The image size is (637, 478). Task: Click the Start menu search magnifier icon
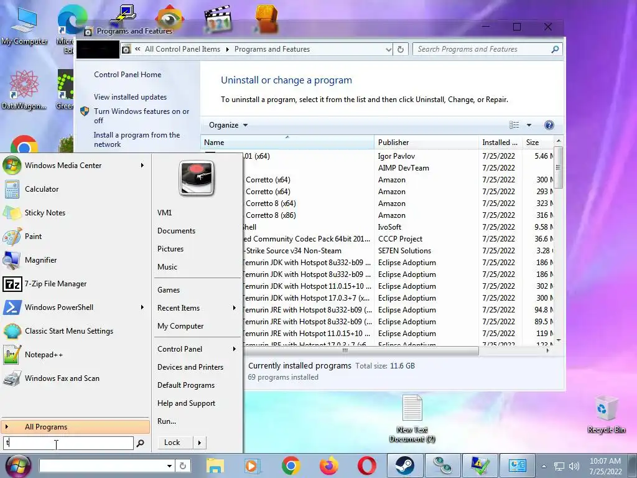[x=140, y=443]
